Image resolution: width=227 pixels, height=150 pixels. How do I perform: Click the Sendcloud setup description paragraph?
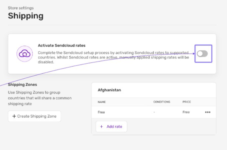pos(113,57)
